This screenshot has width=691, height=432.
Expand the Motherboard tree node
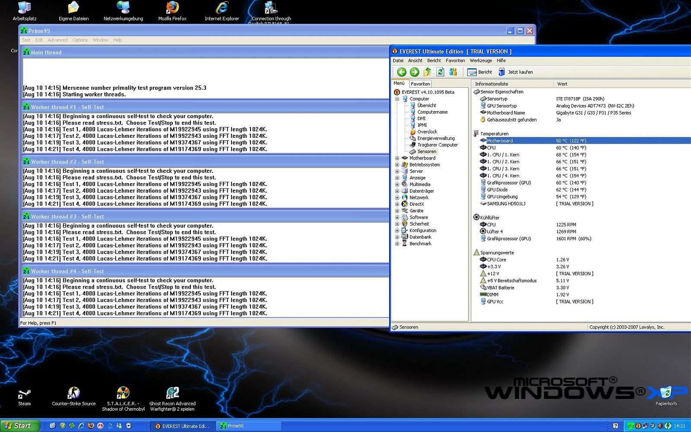pos(397,158)
